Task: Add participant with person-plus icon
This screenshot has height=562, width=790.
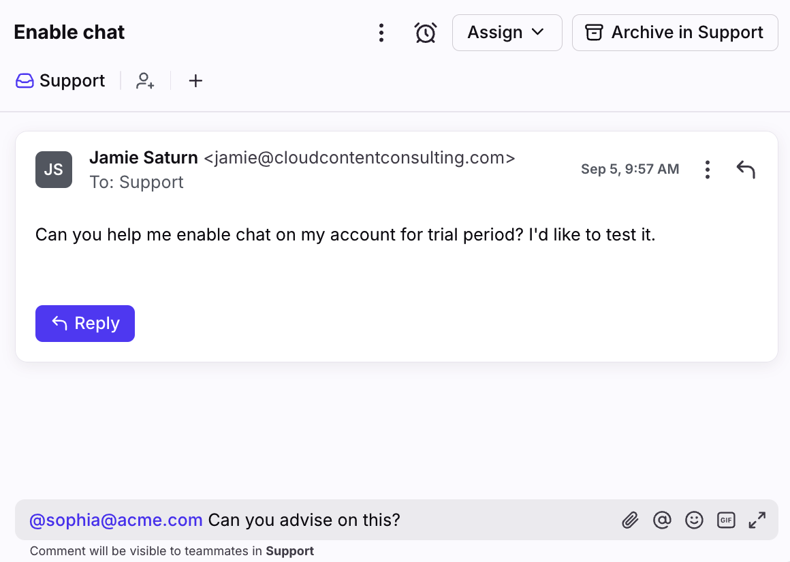Action: point(145,80)
